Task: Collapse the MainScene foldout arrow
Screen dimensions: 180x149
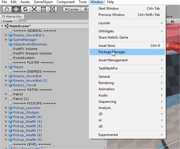Action: click(2, 26)
